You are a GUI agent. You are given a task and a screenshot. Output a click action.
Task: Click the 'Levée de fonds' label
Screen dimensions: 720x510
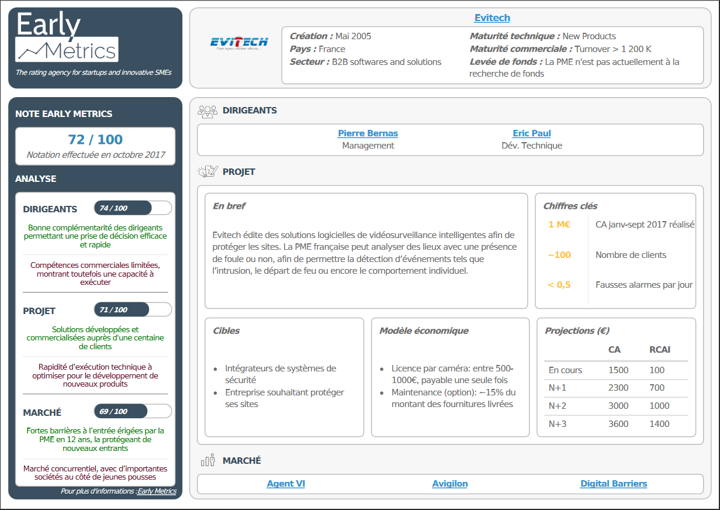coord(506,62)
